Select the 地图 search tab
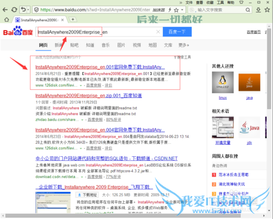Image resolution: width=273 pixels, height=219 pixels. 152,45
